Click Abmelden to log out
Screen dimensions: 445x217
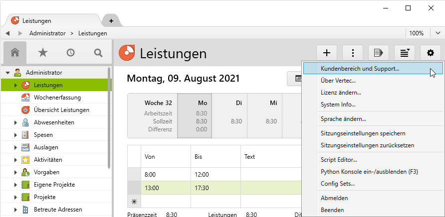click(x=334, y=198)
